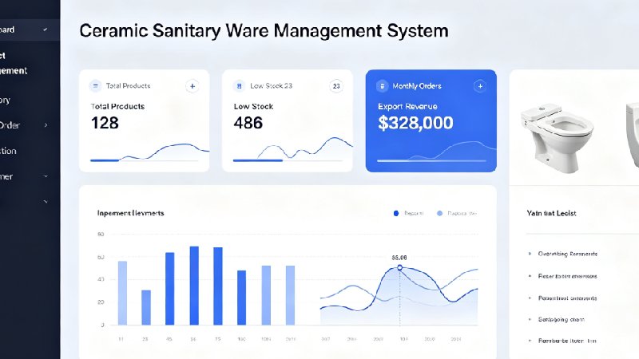Click the Ceramic Sanitary Ware Management System title
The image size is (639, 359).
264,31
